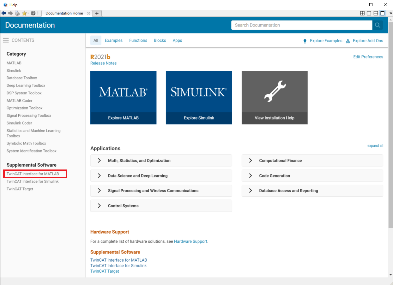This screenshot has height=285, width=393.
Task: Close the Documentation Home tab
Action: [88, 13]
